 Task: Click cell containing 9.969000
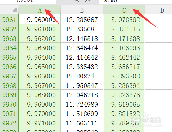coord(40,104)
